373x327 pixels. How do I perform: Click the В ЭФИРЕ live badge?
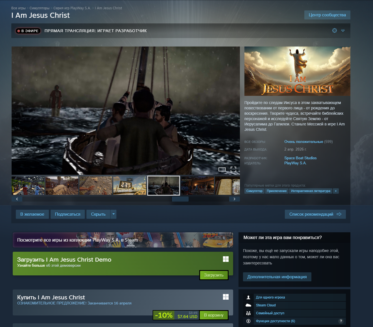point(28,31)
